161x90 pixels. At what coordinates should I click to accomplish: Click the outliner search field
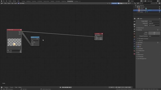(146, 3)
